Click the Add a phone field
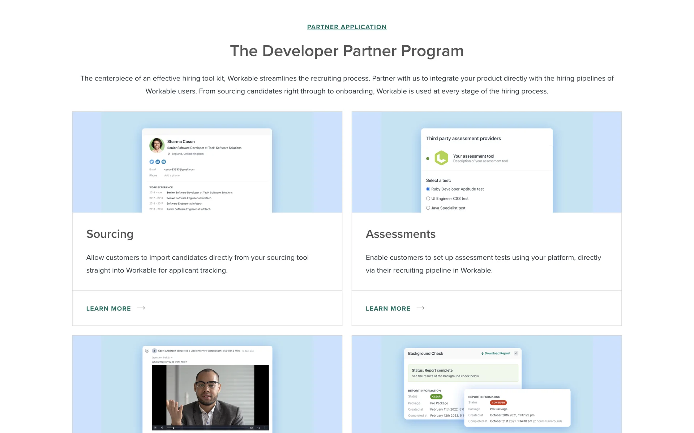Screen dimensions: 694x433 (172, 175)
